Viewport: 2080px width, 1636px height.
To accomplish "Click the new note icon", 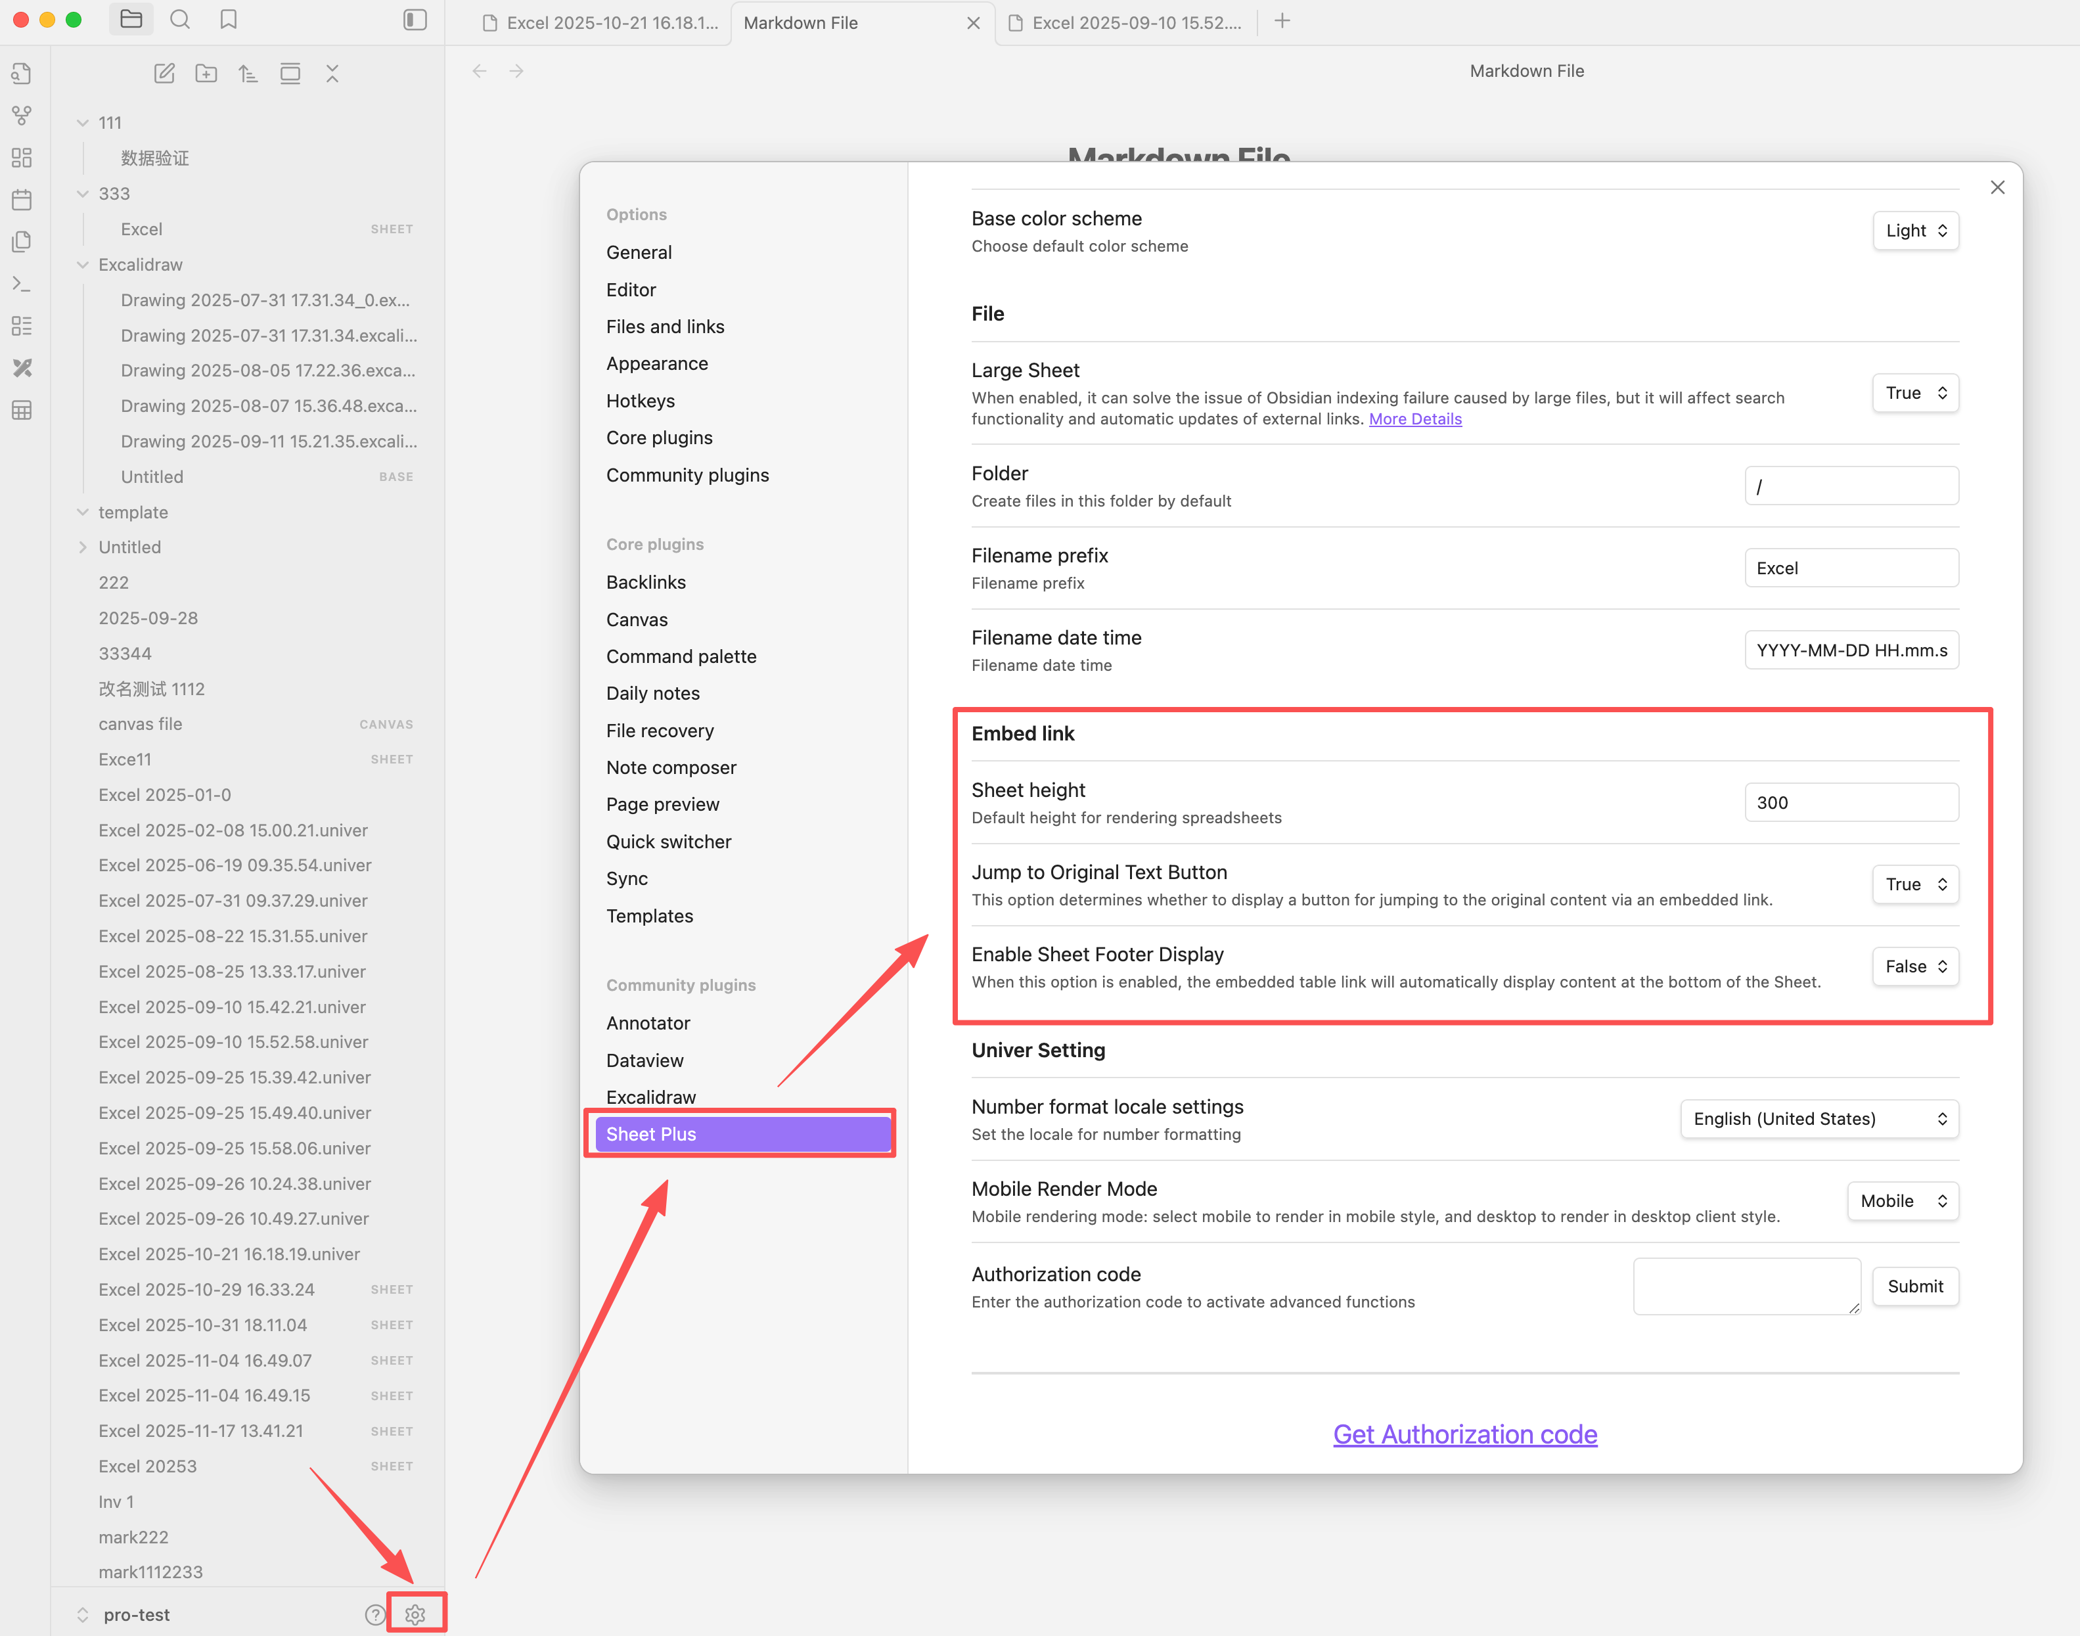I will click(x=165, y=74).
